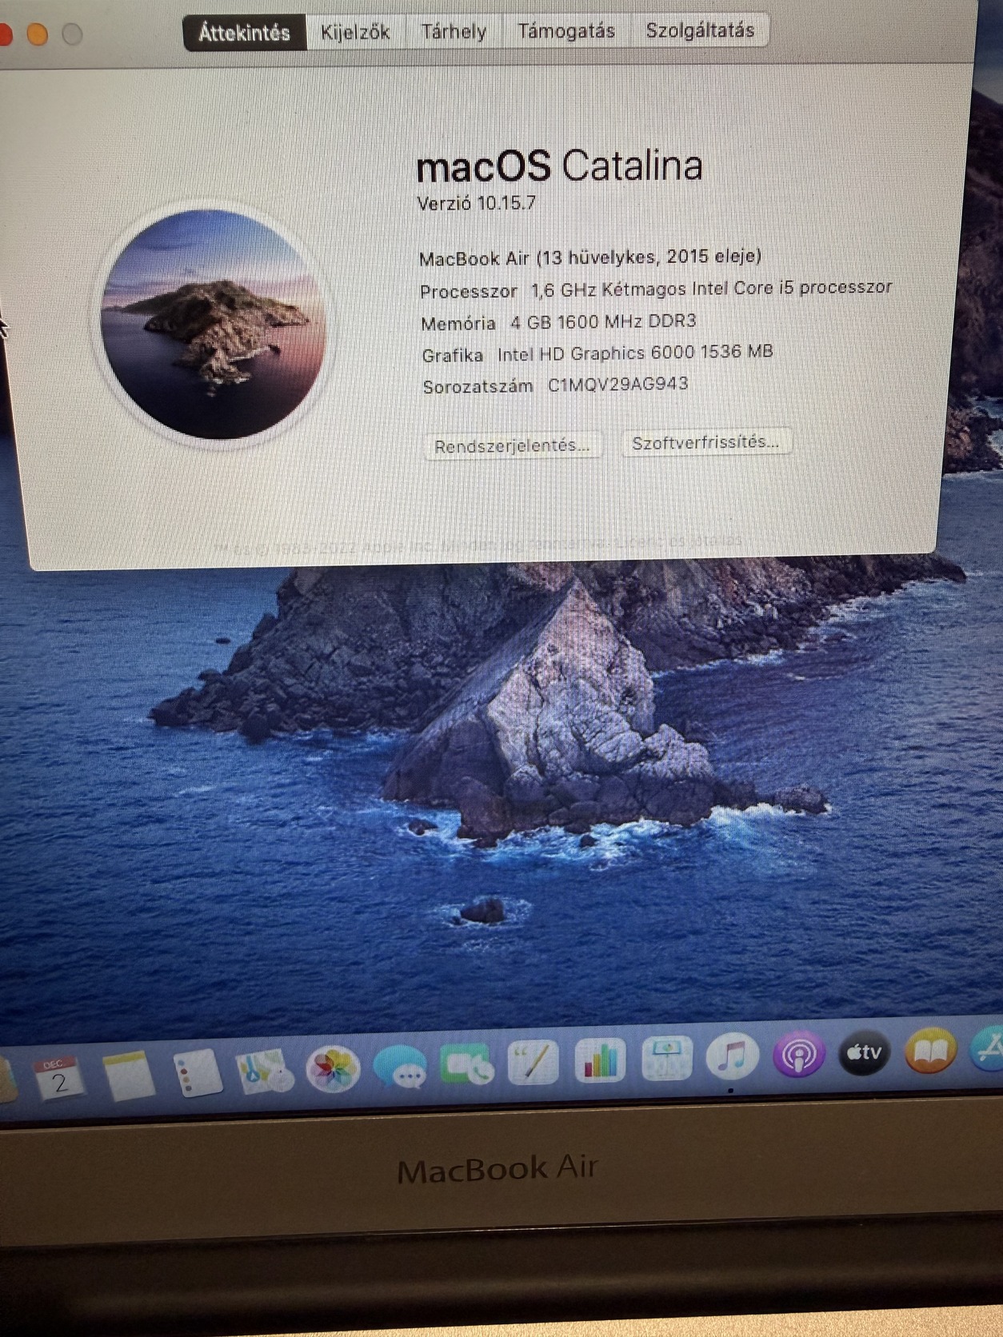Launch Reminders from the Dock
1003x1337 pixels.
point(197,1072)
